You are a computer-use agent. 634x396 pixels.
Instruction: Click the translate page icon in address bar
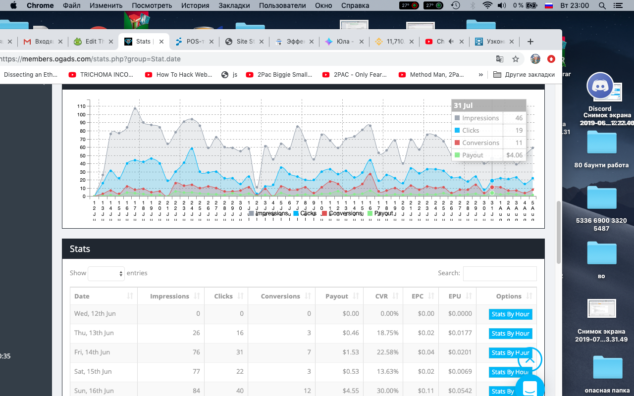point(500,59)
